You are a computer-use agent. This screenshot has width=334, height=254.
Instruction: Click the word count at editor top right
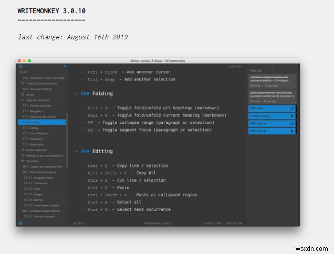pyautogui.click(x=235, y=67)
